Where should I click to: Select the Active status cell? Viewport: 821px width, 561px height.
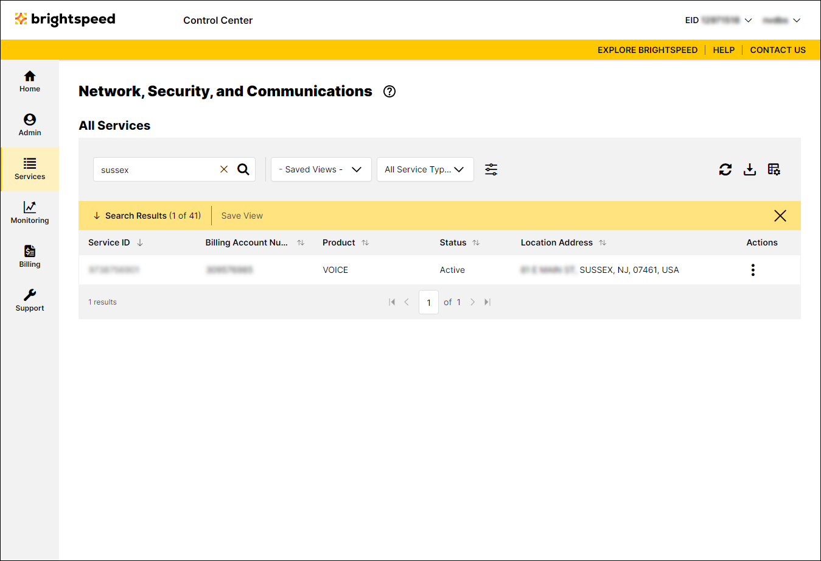452,270
